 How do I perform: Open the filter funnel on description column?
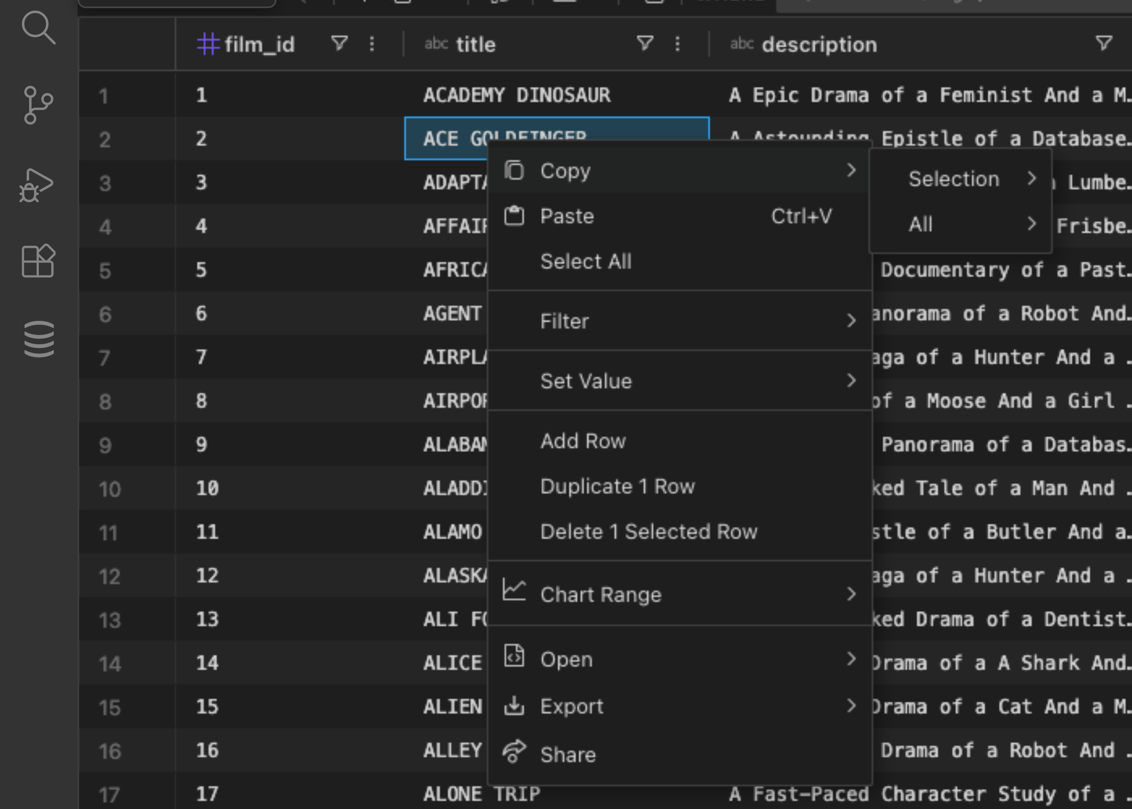(1103, 44)
